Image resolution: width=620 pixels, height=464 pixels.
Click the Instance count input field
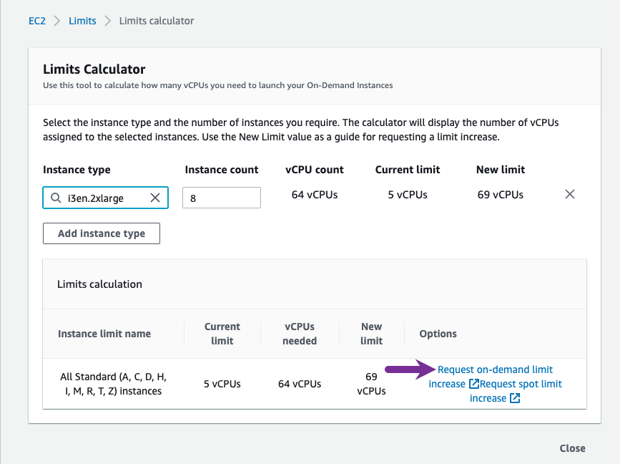[x=222, y=198]
